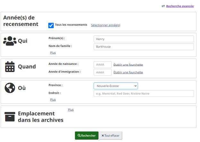Click the globe icon beside Où
This screenshot has height=142, width=200.
(x=10, y=88)
